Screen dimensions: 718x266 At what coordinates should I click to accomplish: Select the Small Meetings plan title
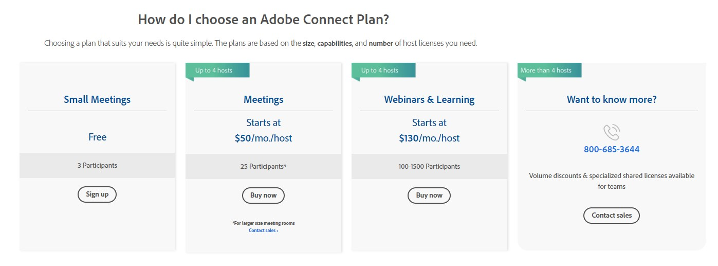click(x=97, y=99)
